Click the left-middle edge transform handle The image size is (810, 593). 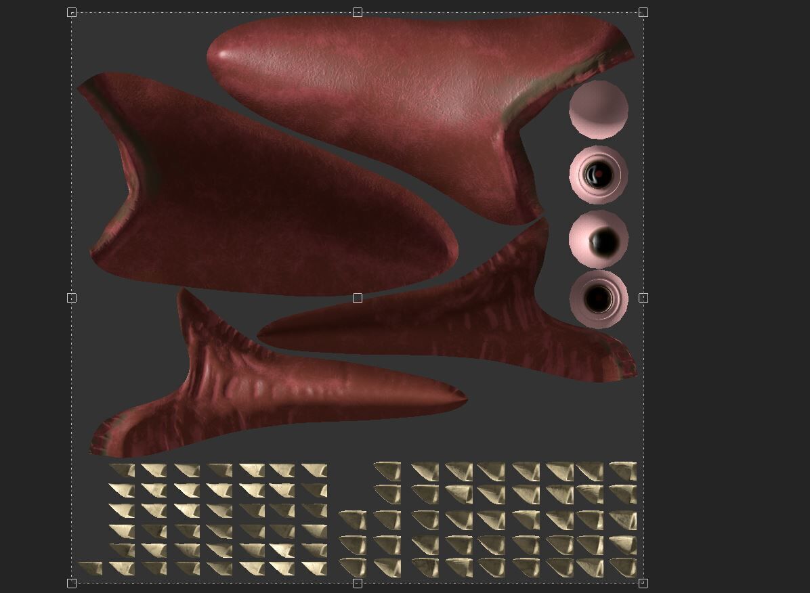pos(72,298)
